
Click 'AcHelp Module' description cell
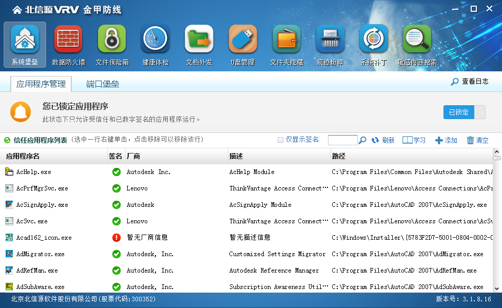252,172
